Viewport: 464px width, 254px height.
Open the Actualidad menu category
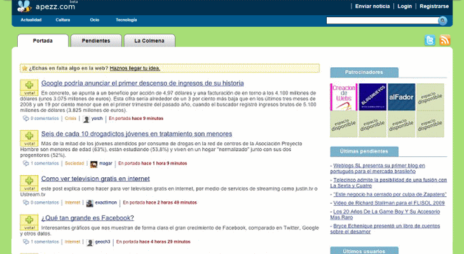(31, 20)
